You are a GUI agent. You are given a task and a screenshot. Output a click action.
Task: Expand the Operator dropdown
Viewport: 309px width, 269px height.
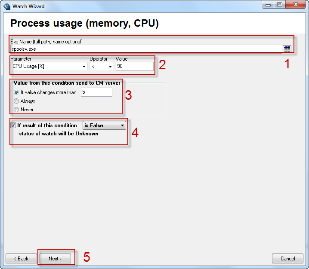[102, 66]
